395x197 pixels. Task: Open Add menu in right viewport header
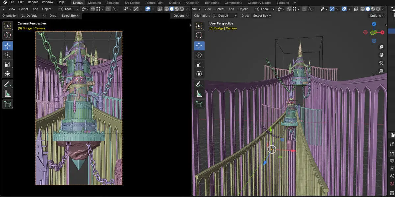(231, 9)
